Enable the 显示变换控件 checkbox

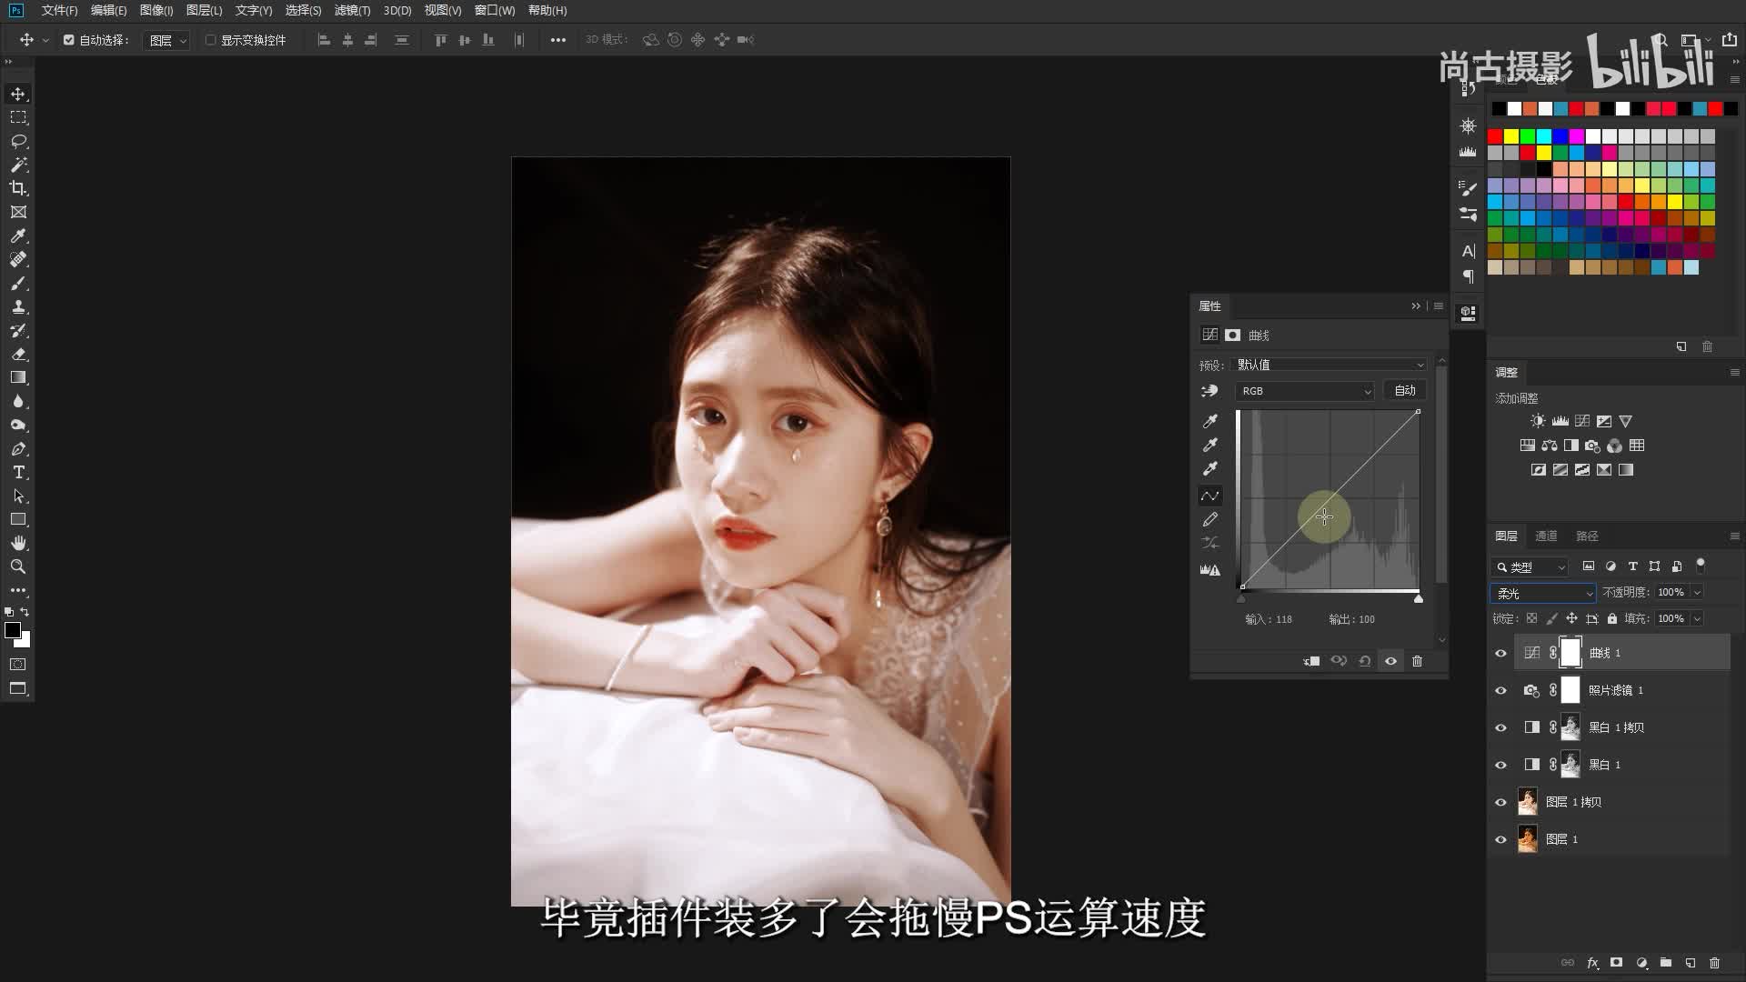click(211, 40)
